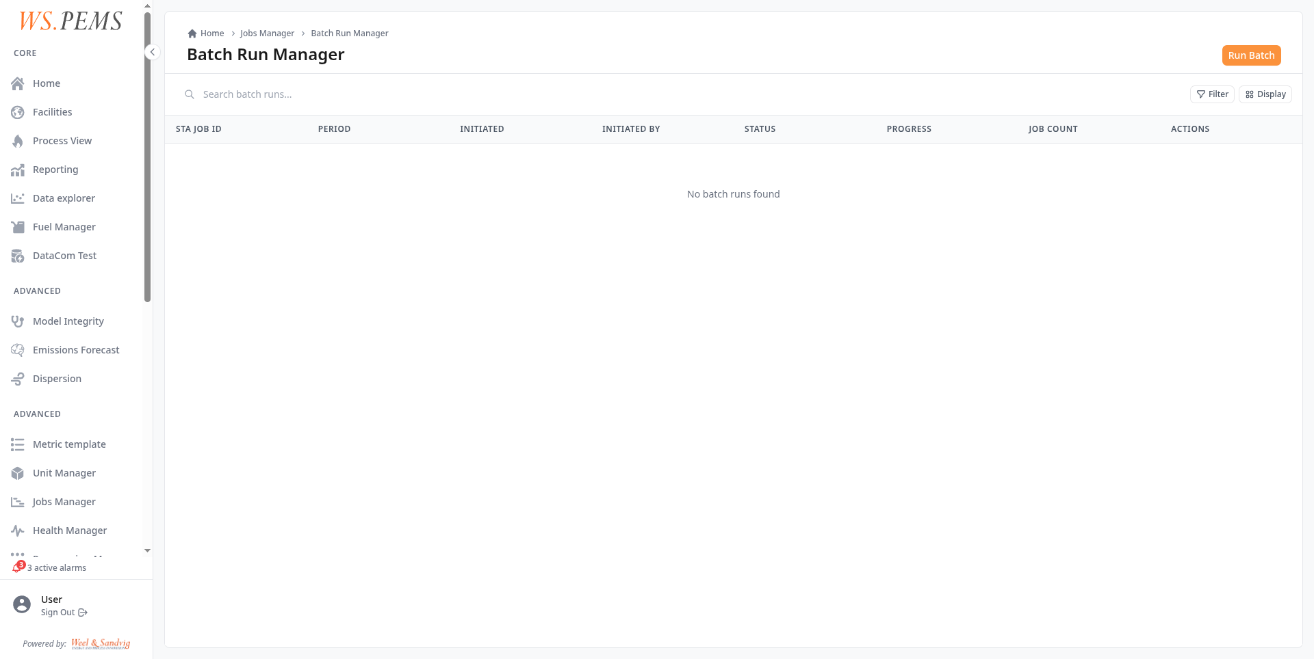1314x659 pixels.
Task: Click the Weel & Sandvig logo link
Action: click(101, 643)
